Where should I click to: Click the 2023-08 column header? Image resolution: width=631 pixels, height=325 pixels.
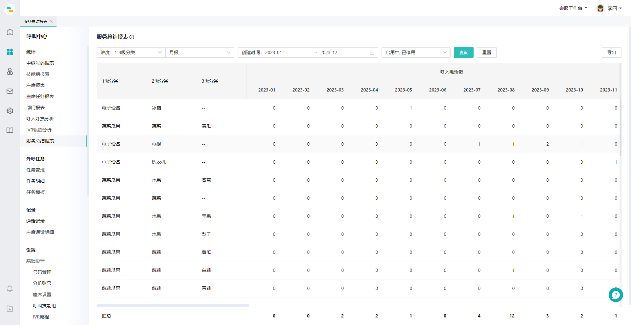click(x=506, y=90)
